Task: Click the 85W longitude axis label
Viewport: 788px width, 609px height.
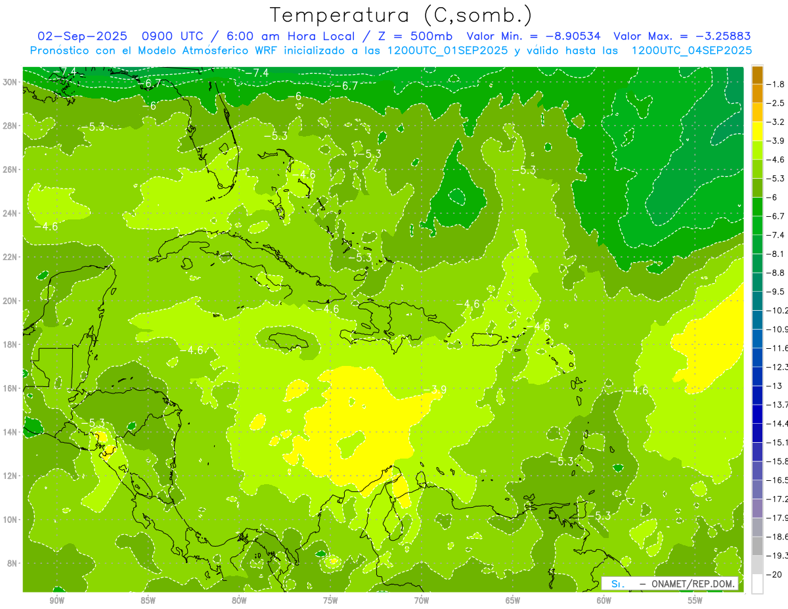Action: [148, 600]
